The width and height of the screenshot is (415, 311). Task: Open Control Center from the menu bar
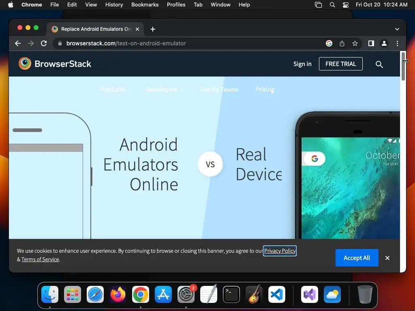tap(345, 5)
